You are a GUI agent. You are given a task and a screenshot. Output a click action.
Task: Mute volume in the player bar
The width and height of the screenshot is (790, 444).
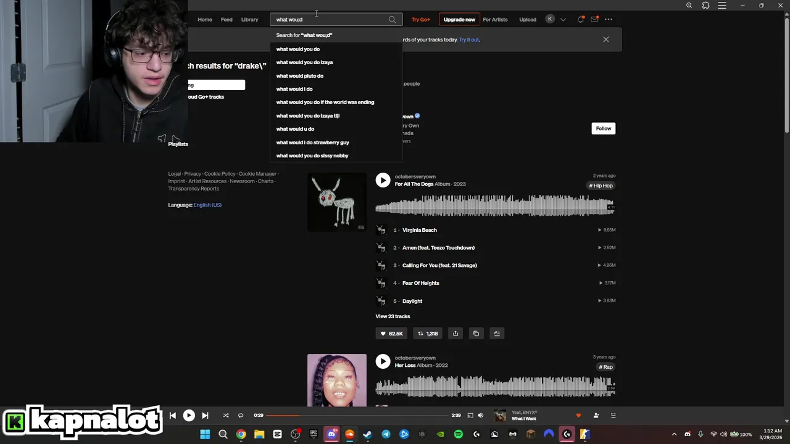(x=481, y=416)
